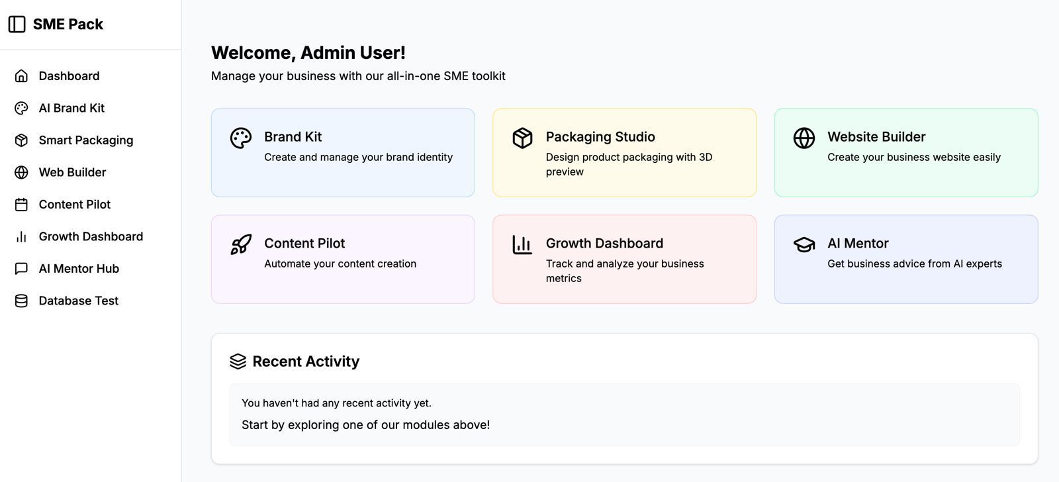Click the globe icon beside Web Builder in sidebar
The width and height of the screenshot is (1059, 482).
click(x=21, y=172)
